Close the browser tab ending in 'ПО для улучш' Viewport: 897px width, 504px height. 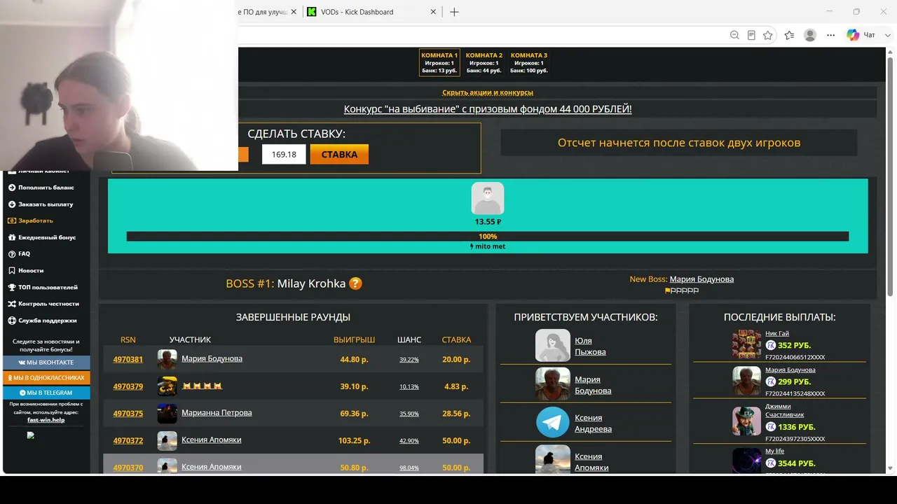(294, 12)
